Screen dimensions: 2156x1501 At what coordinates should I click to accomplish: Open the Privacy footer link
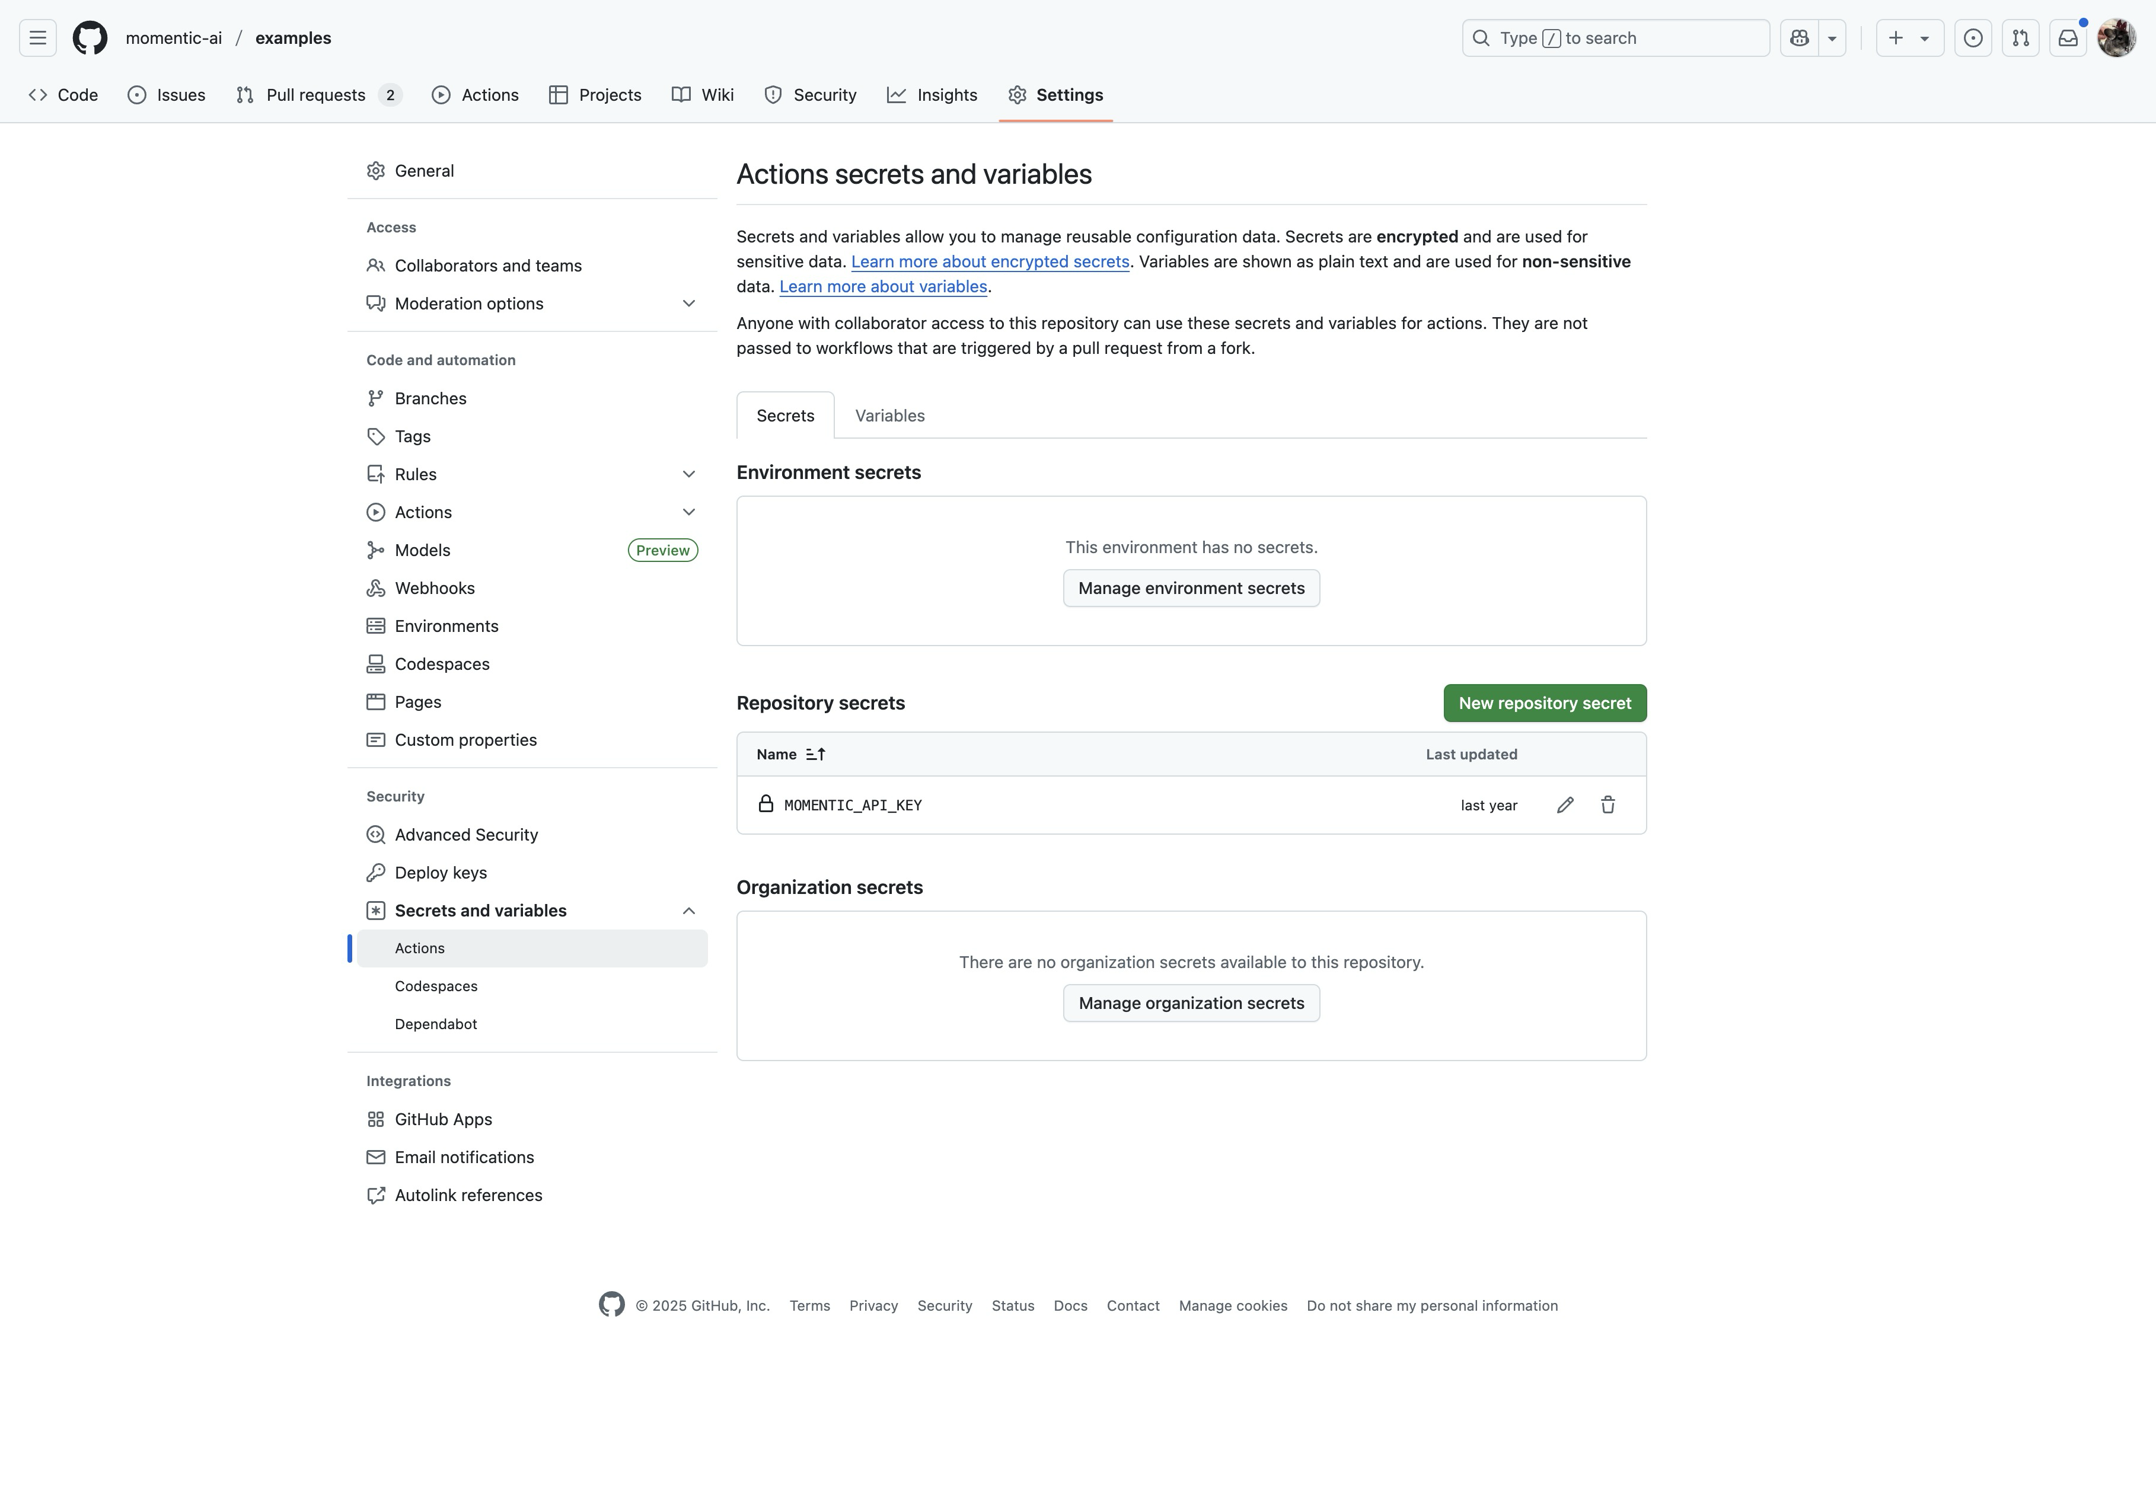coord(873,1306)
